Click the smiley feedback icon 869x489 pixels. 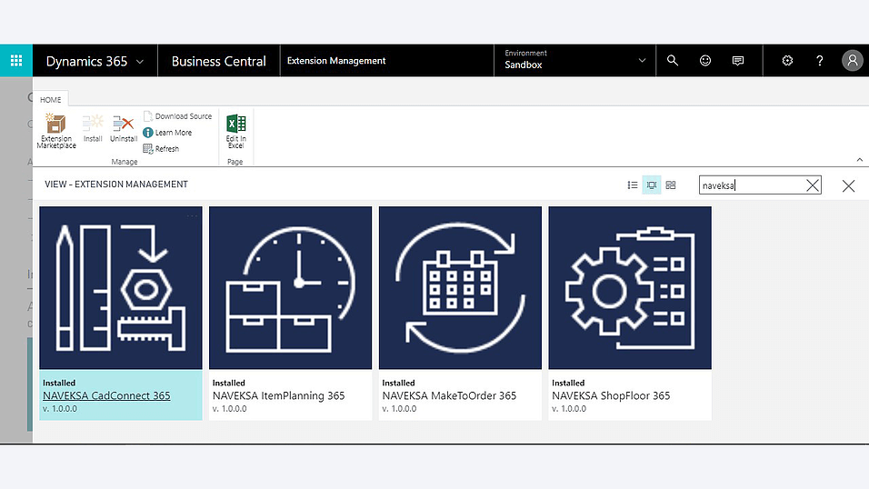[x=705, y=60]
